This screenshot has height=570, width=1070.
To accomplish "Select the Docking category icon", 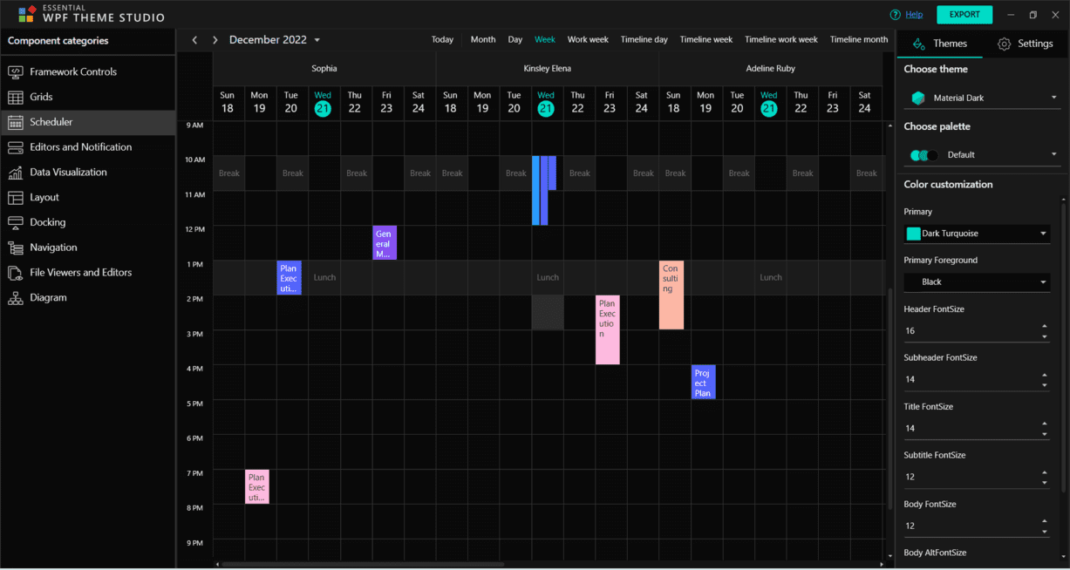I will pos(15,222).
